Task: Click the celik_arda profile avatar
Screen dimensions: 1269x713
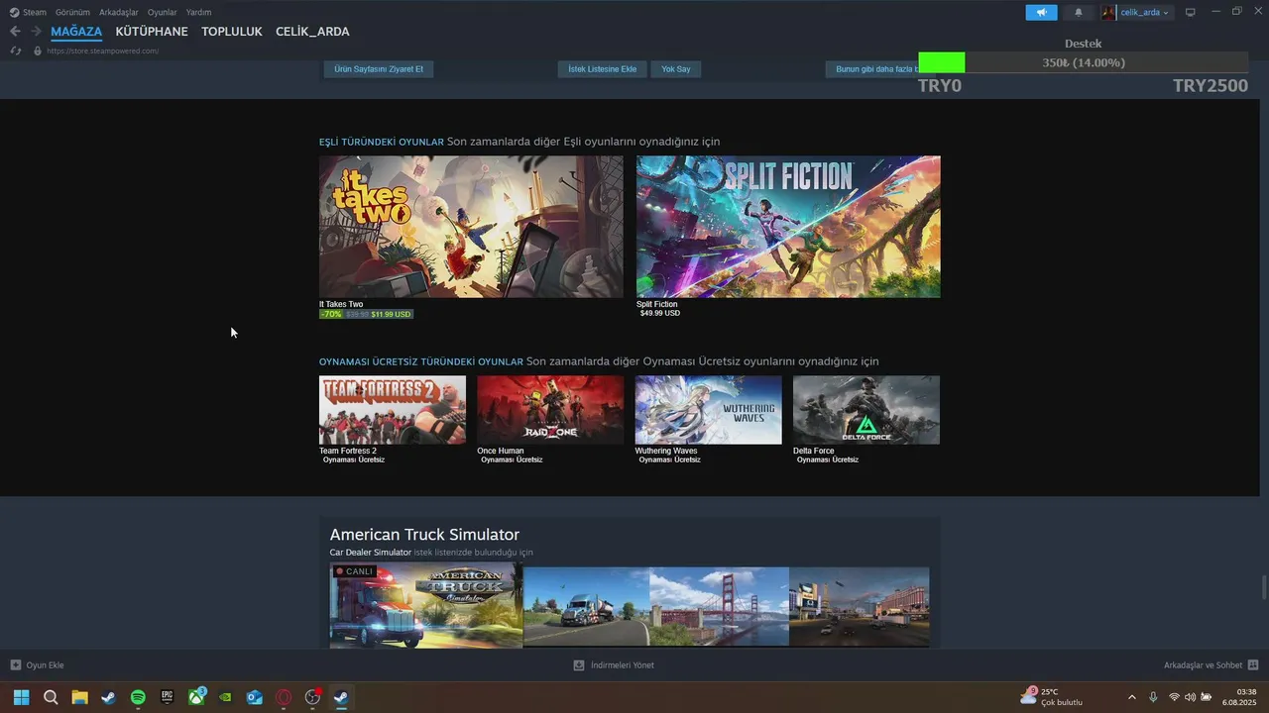Action: point(1108,12)
